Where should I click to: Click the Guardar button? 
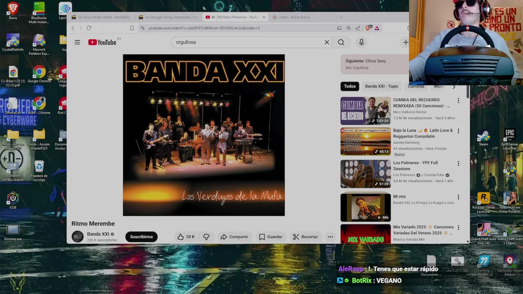point(270,237)
